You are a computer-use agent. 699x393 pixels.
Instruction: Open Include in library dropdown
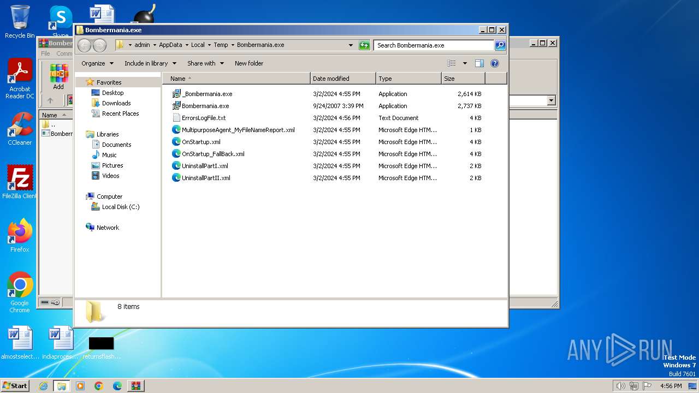pyautogui.click(x=150, y=63)
